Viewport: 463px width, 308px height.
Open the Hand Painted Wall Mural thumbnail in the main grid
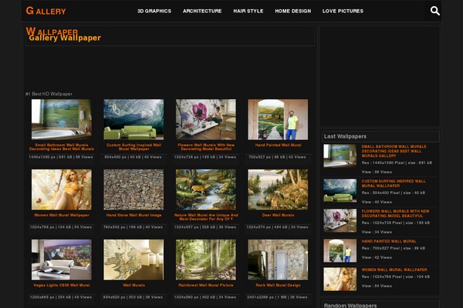coord(278,119)
